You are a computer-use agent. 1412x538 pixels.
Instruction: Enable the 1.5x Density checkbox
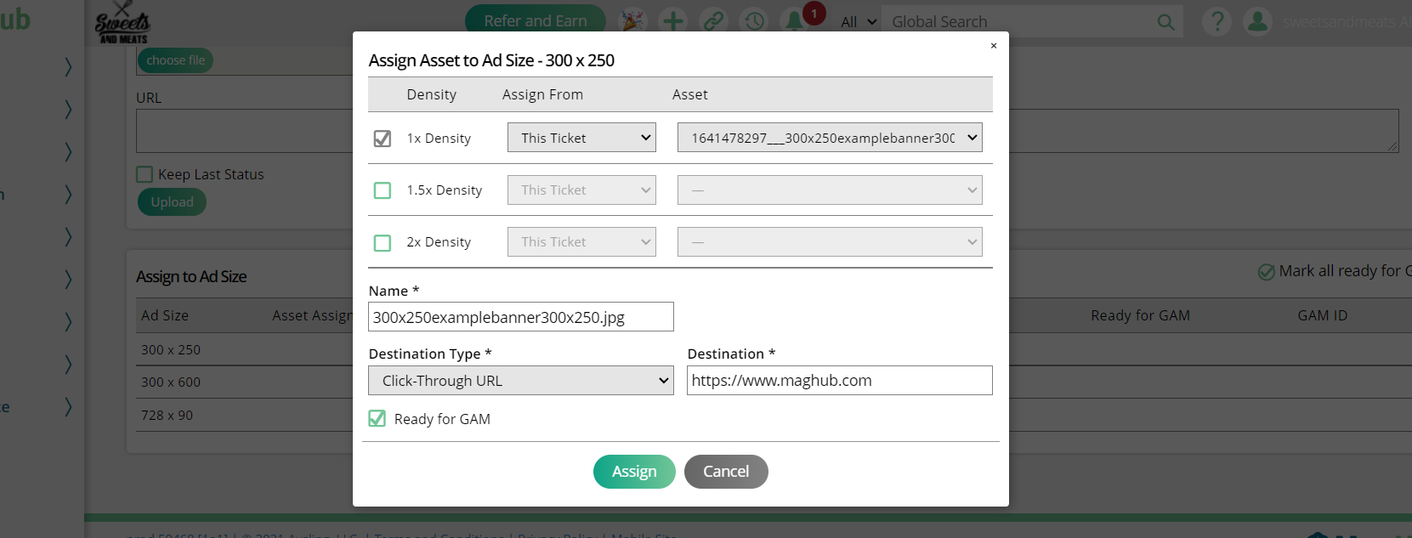tap(383, 190)
